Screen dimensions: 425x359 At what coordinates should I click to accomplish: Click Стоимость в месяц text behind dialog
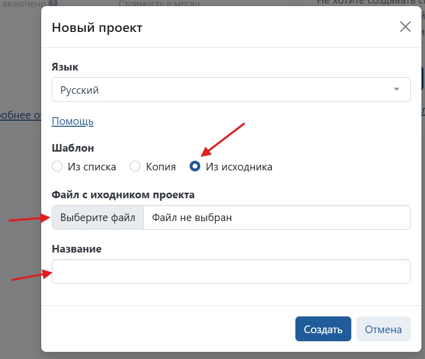click(159, 4)
